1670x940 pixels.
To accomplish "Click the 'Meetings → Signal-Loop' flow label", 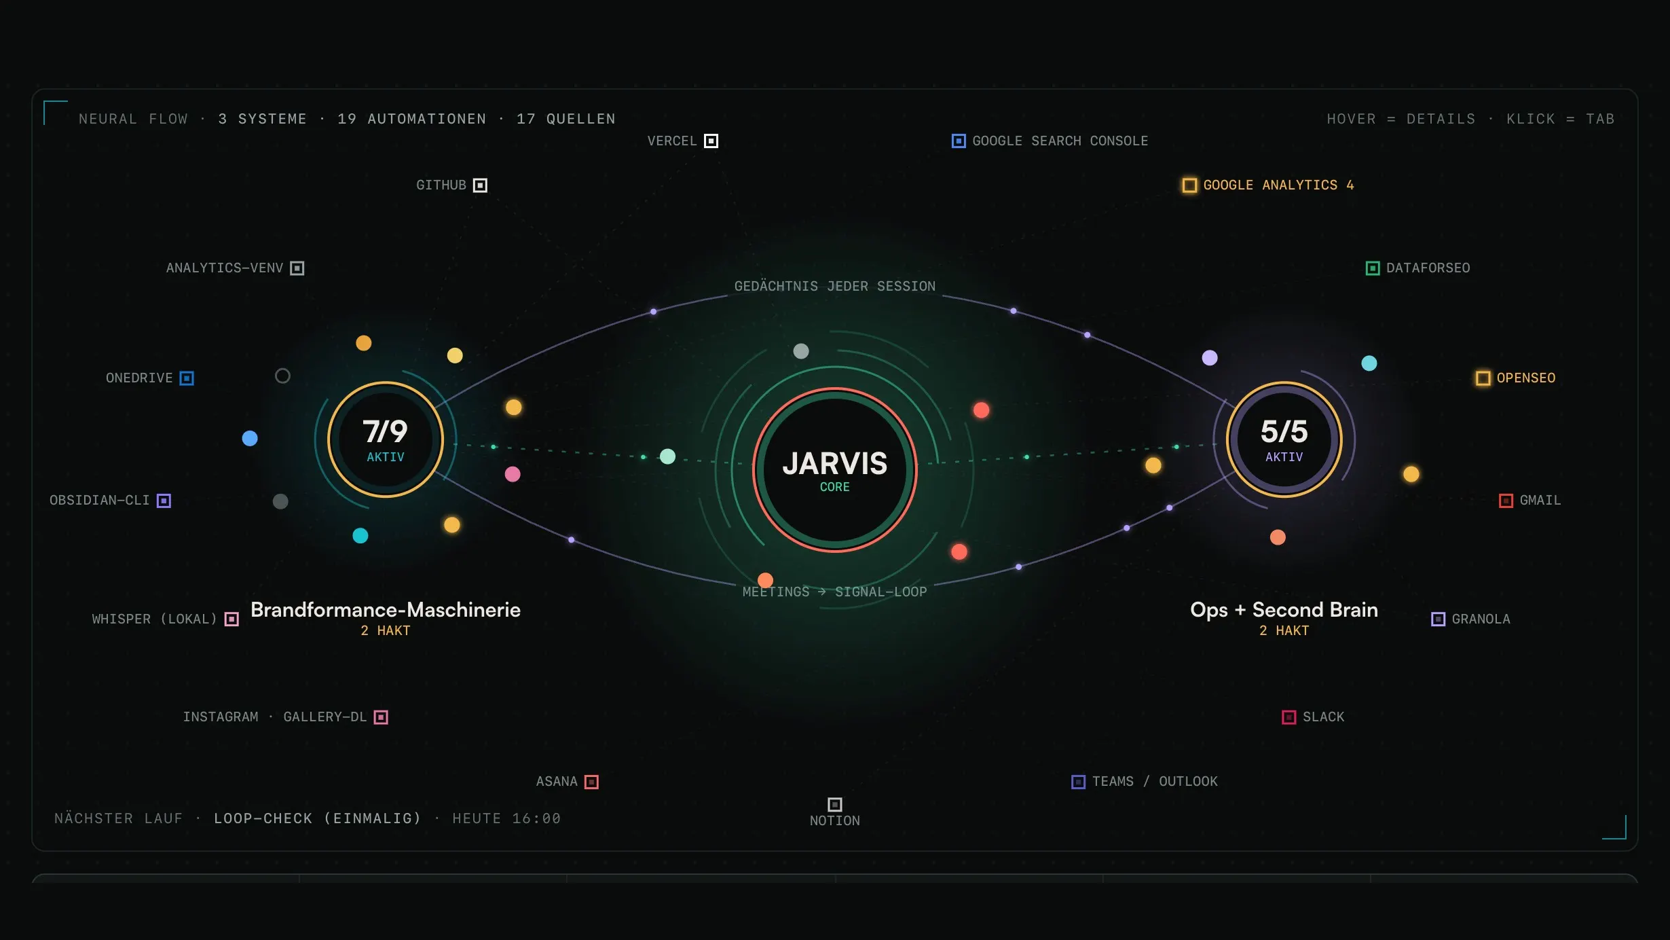I will tap(835, 592).
